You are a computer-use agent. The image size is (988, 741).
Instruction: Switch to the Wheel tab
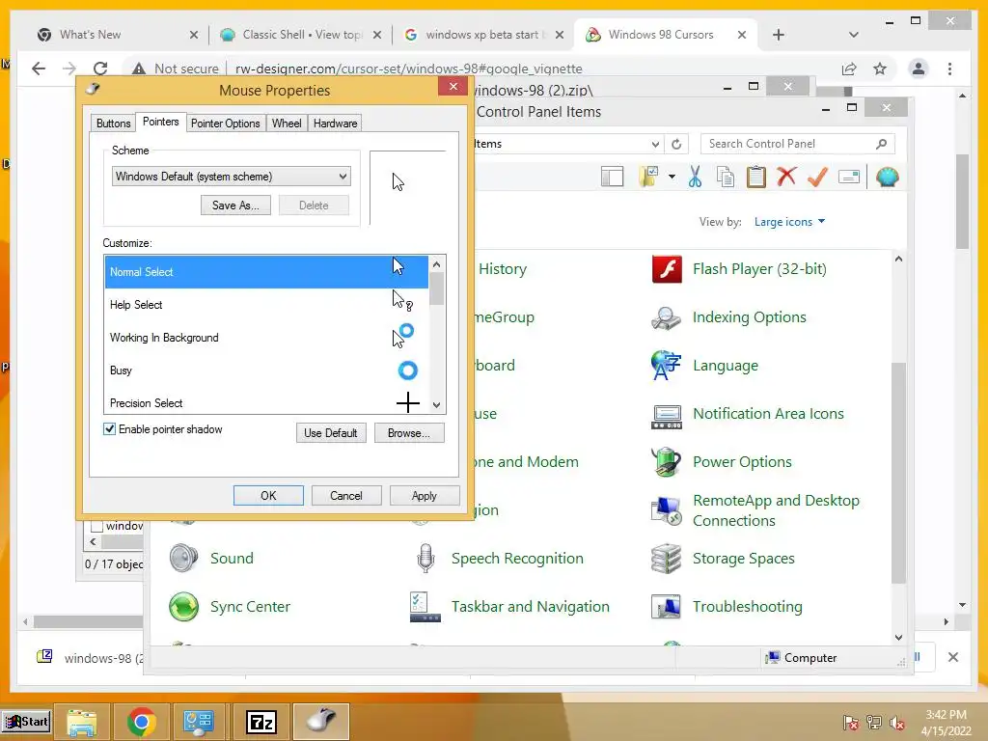coord(286,123)
